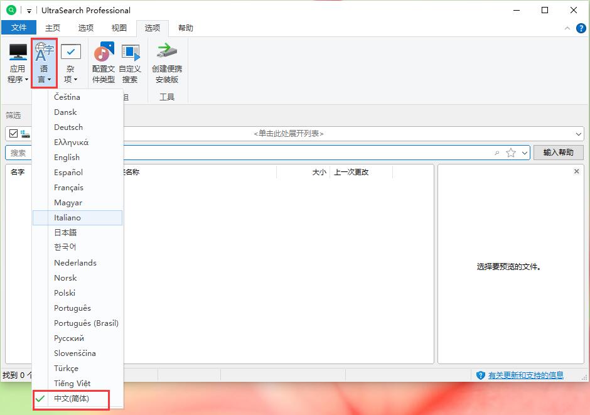The width and height of the screenshot is (590, 415).
Task: Open the 应用程序 (Application) options dropdown
Action: point(18,63)
